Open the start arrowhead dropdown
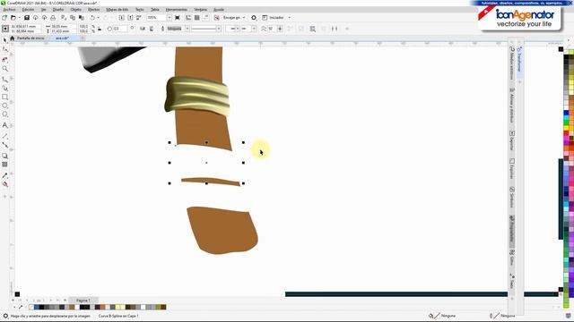This screenshot has width=574, height=322. coord(237,29)
